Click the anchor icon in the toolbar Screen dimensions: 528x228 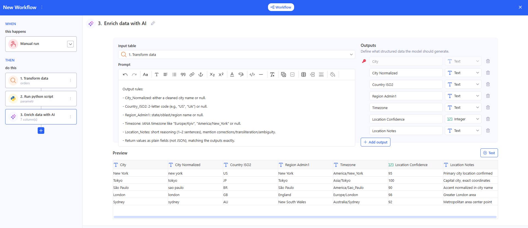coord(201,75)
